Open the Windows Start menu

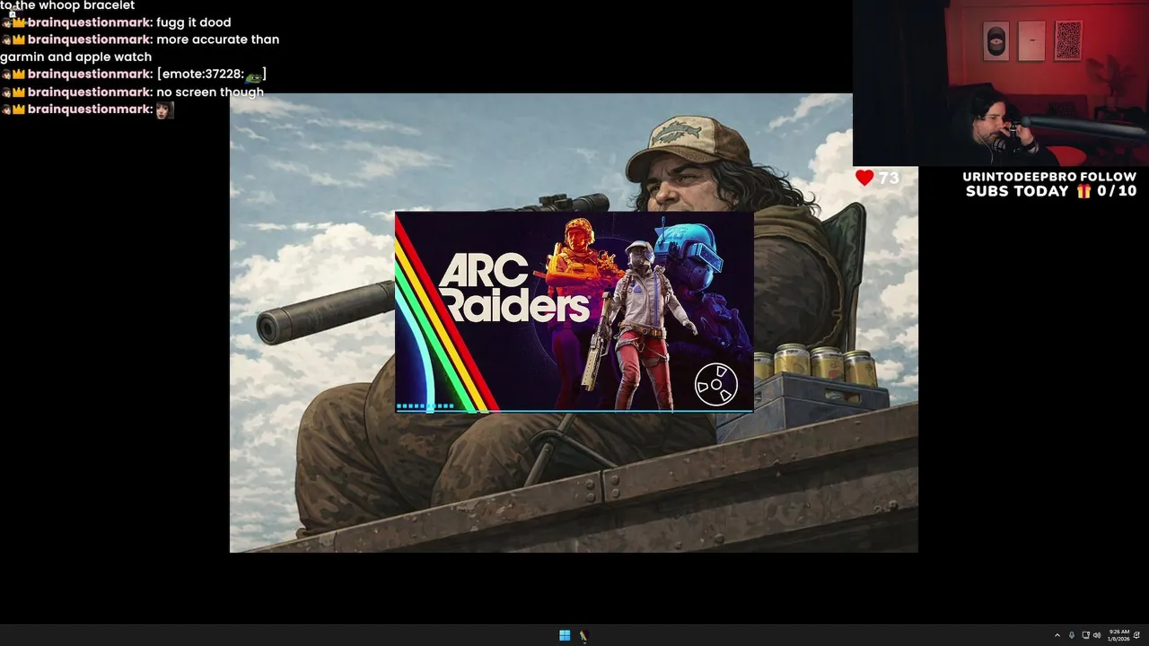[x=565, y=635]
